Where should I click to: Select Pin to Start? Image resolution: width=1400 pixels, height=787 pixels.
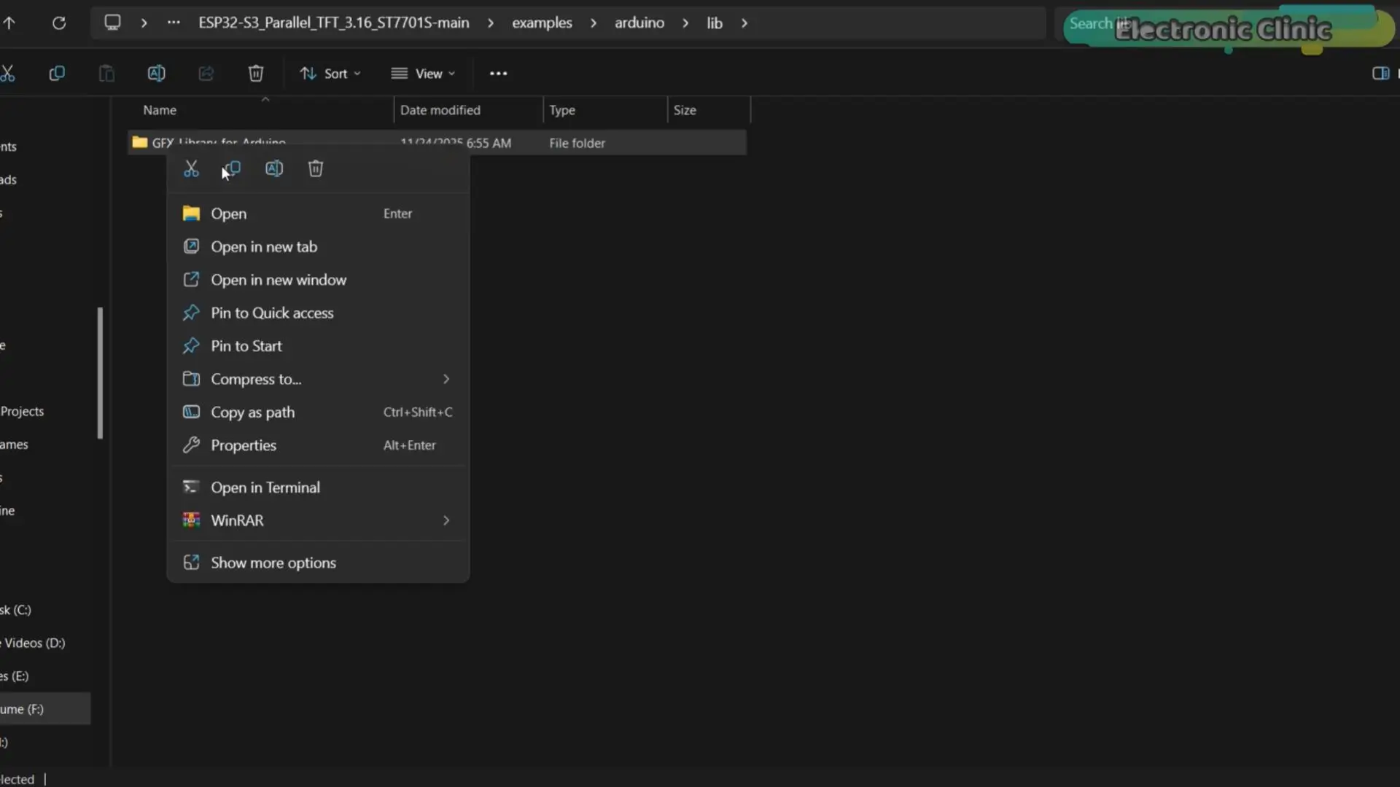click(319, 346)
